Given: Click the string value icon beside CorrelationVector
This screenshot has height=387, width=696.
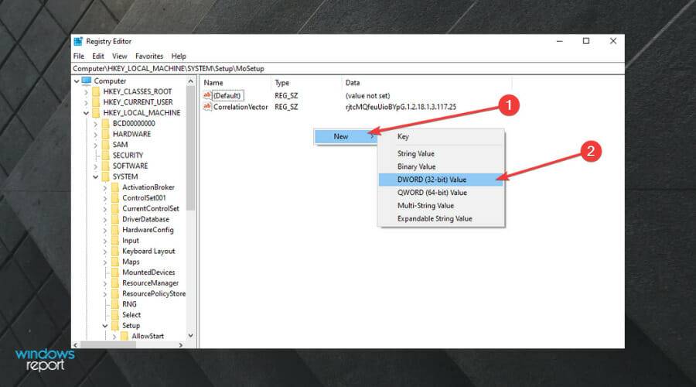Looking at the screenshot, I should [x=207, y=107].
